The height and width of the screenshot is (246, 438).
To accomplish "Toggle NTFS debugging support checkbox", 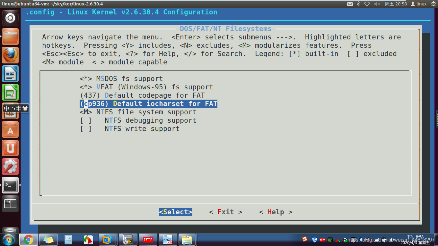I will (x=138, y=120).
